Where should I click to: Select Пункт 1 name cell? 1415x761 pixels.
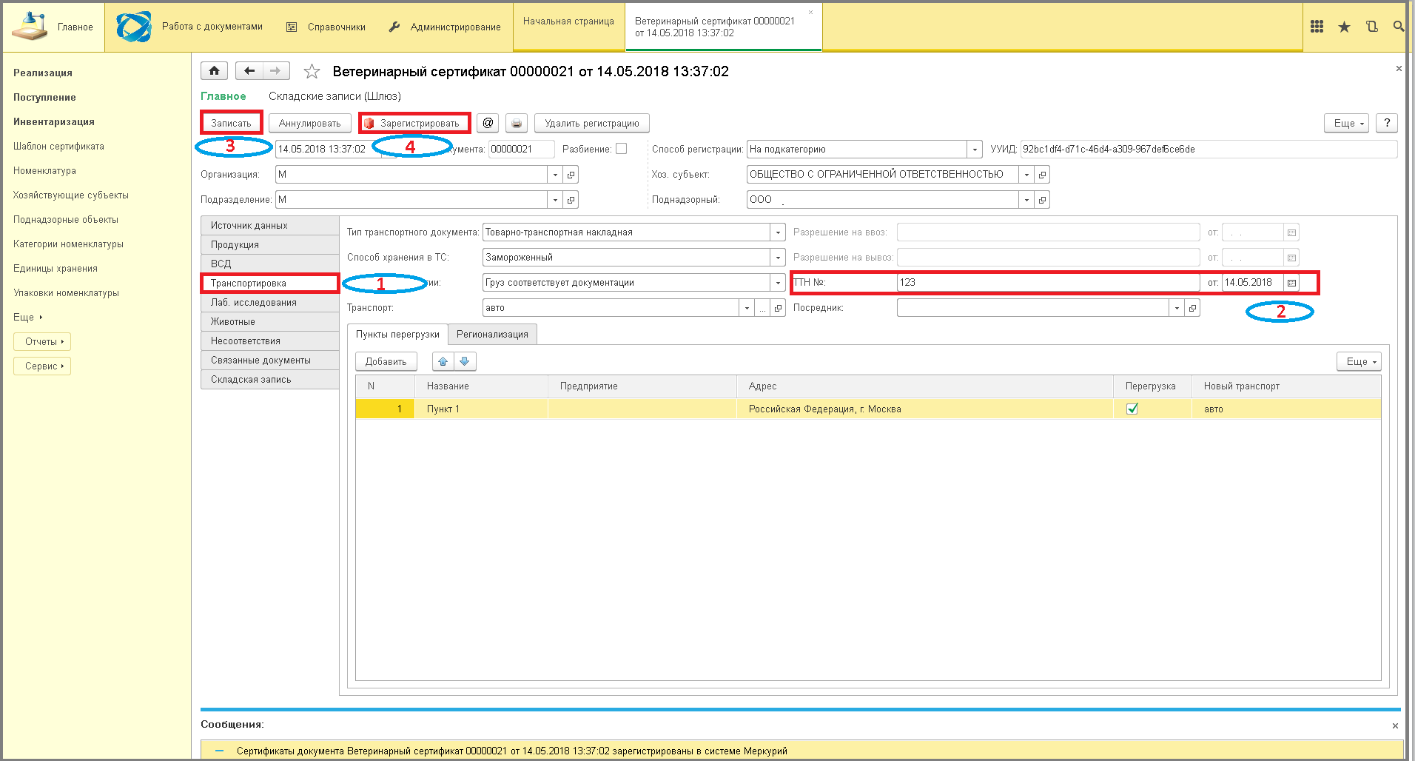point(481,409)
